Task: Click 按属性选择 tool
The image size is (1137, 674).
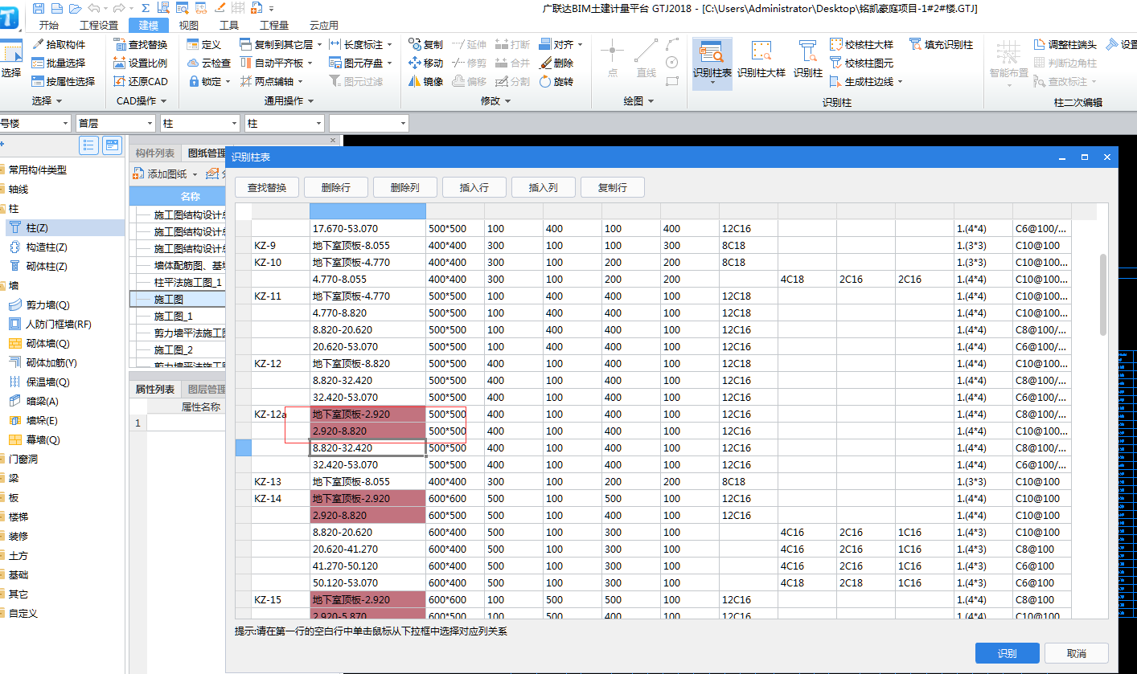Action: (64, 82)
